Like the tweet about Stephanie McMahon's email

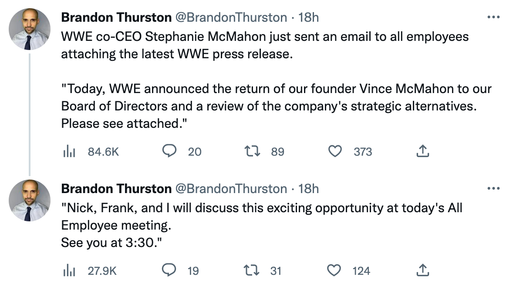[x=335, y=151]
